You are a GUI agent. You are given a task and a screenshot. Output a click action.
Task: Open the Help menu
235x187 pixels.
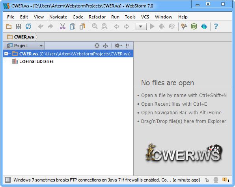183,17
